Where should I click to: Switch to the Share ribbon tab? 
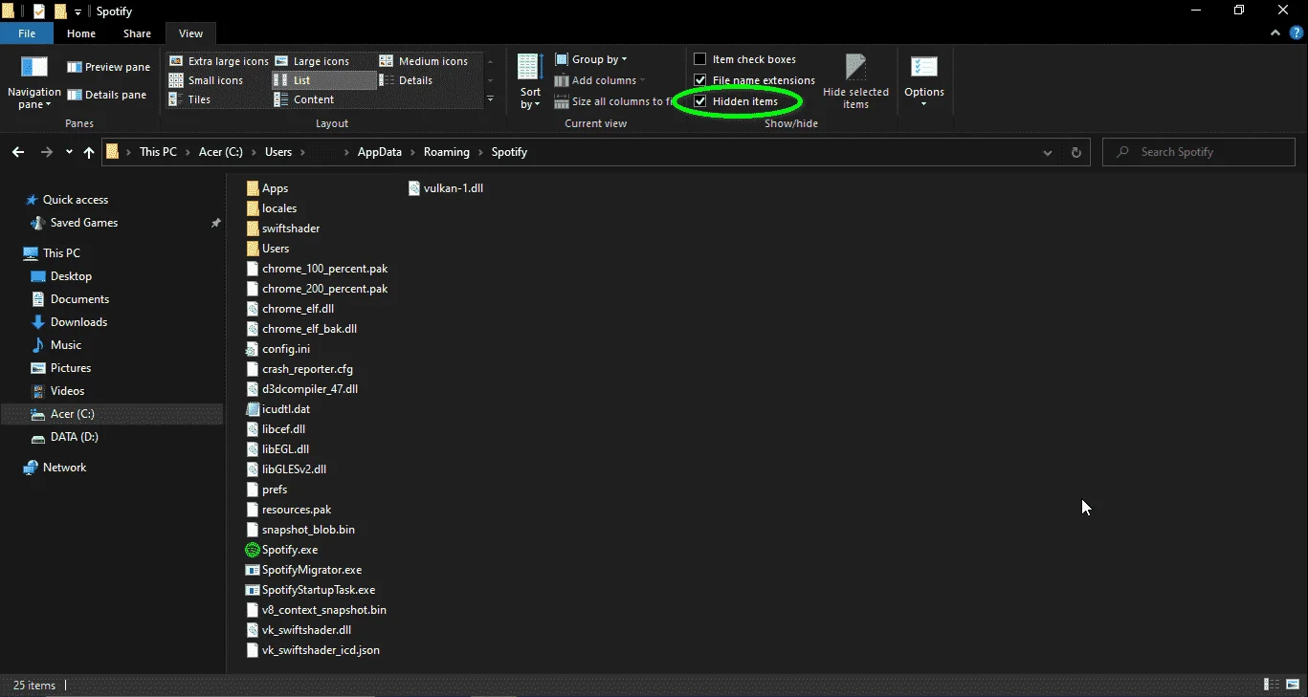click(137, 33)
